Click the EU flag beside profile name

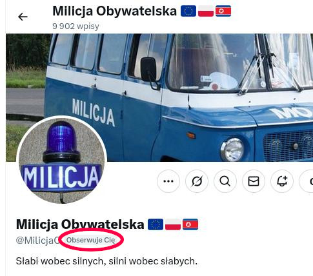pyautogui.click(x=156, y=224)
